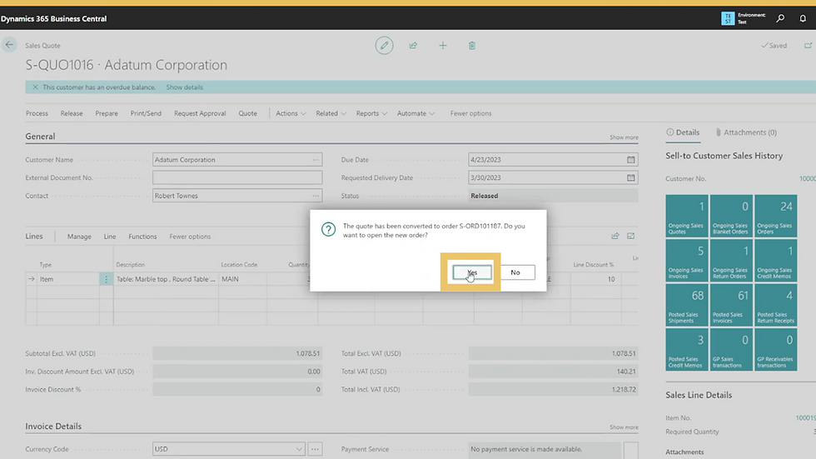The width and height of the screenshot is (816, 459).
Task: Open the Prepare menu
Action: coord(107,113)
